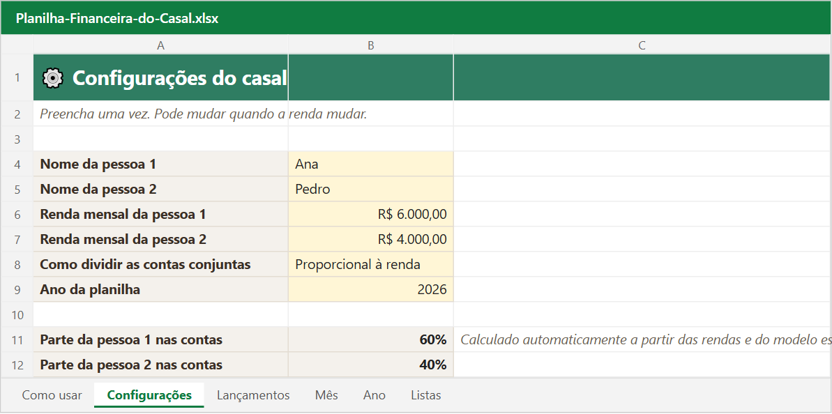Image resolution: width=832 pixels, height=414 pixels.
Task: Go to the Ano sheet tab
Action: pyautogui.click(x=375, y=395)
